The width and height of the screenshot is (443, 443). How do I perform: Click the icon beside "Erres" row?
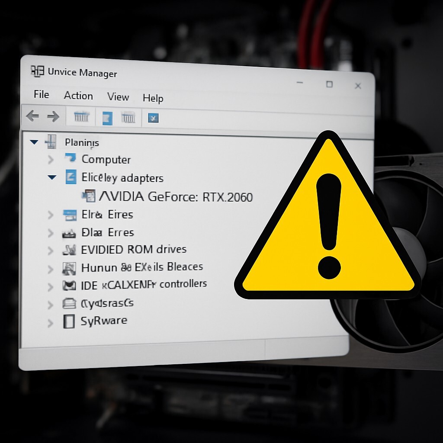(69, 234)
